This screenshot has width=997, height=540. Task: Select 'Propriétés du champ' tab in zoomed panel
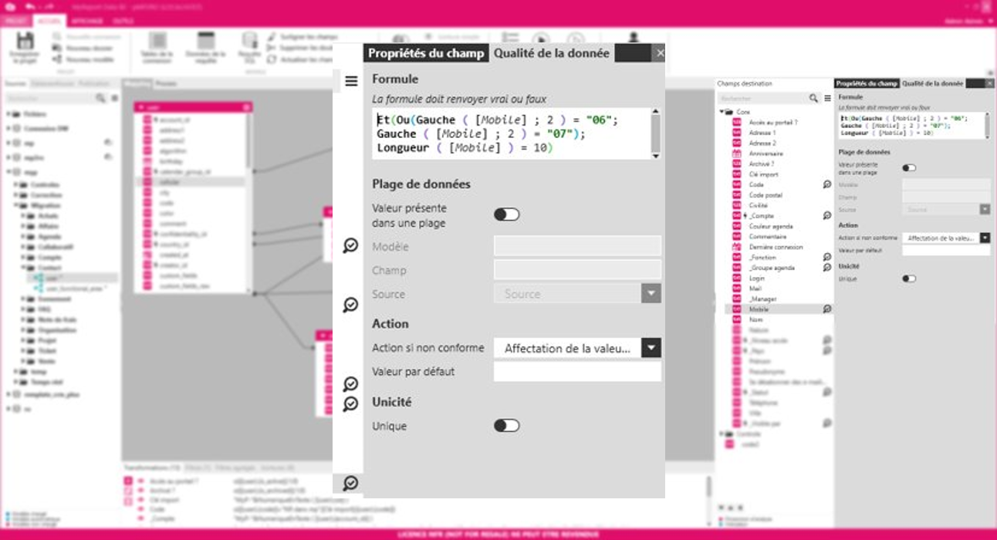tap(426, 53)
